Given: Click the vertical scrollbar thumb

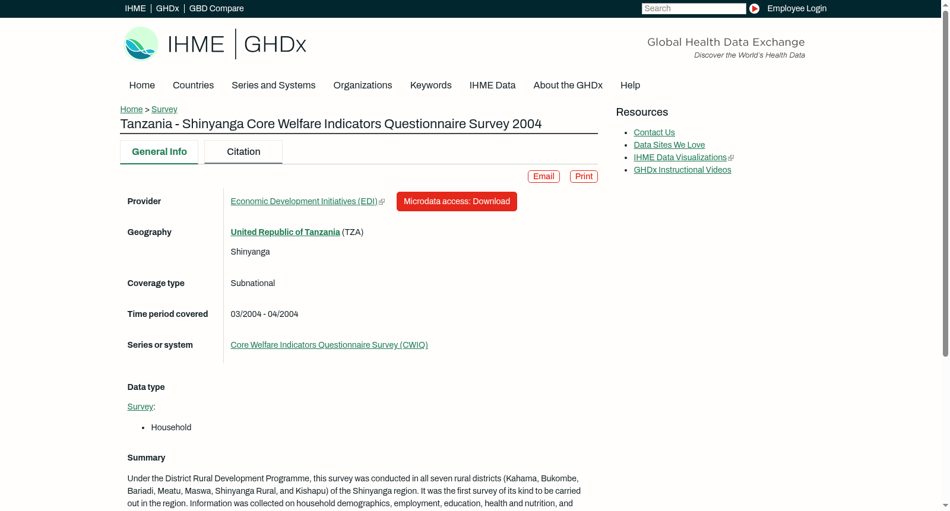Looking at the screenshot, I should pyautogui.click(x=945, y=183).
